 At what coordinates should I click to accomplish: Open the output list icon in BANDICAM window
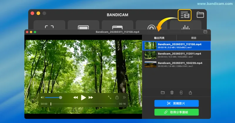185,15
